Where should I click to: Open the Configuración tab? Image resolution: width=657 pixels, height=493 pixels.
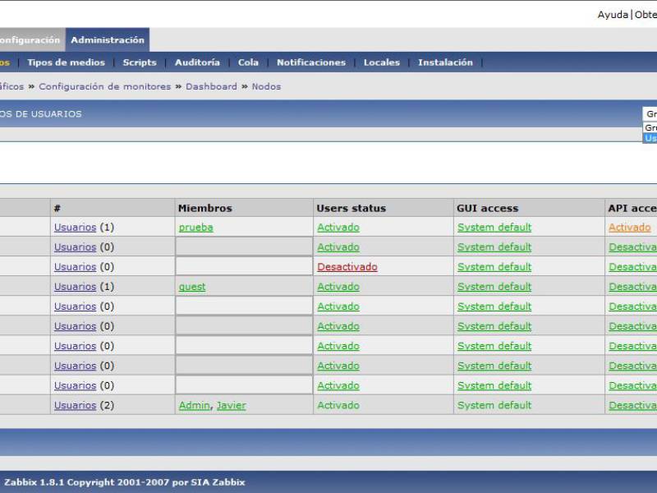30,40
